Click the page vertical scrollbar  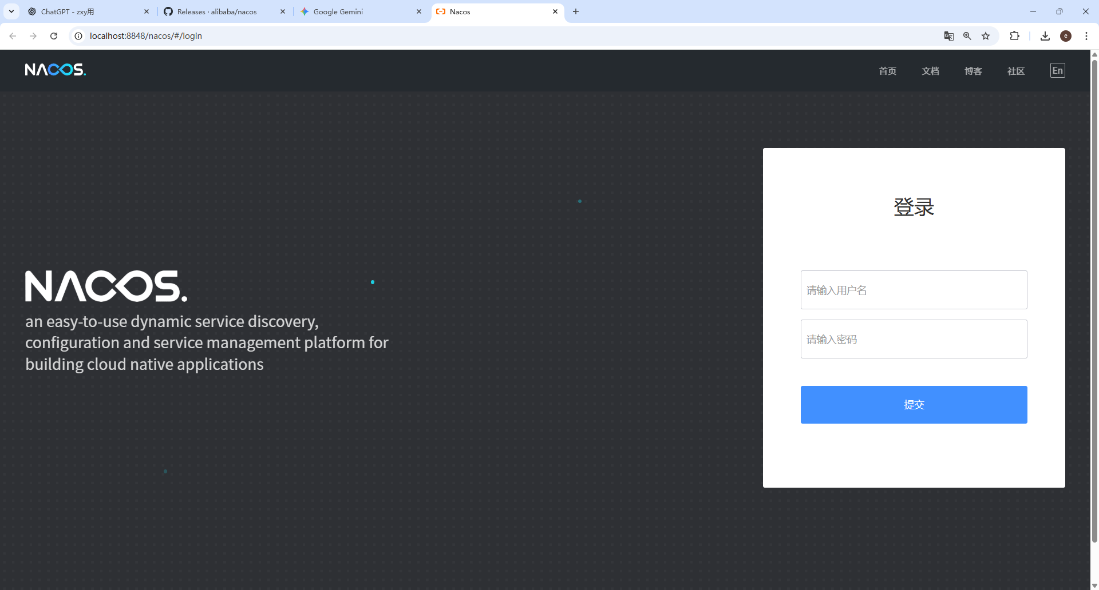click(1094, 301)
